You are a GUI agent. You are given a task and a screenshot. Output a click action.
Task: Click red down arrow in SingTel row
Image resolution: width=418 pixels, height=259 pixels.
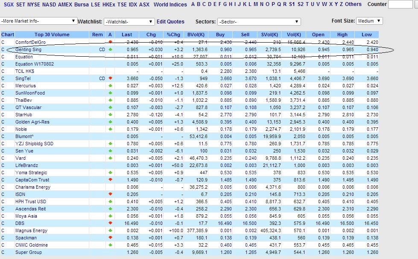click(110, 78)
